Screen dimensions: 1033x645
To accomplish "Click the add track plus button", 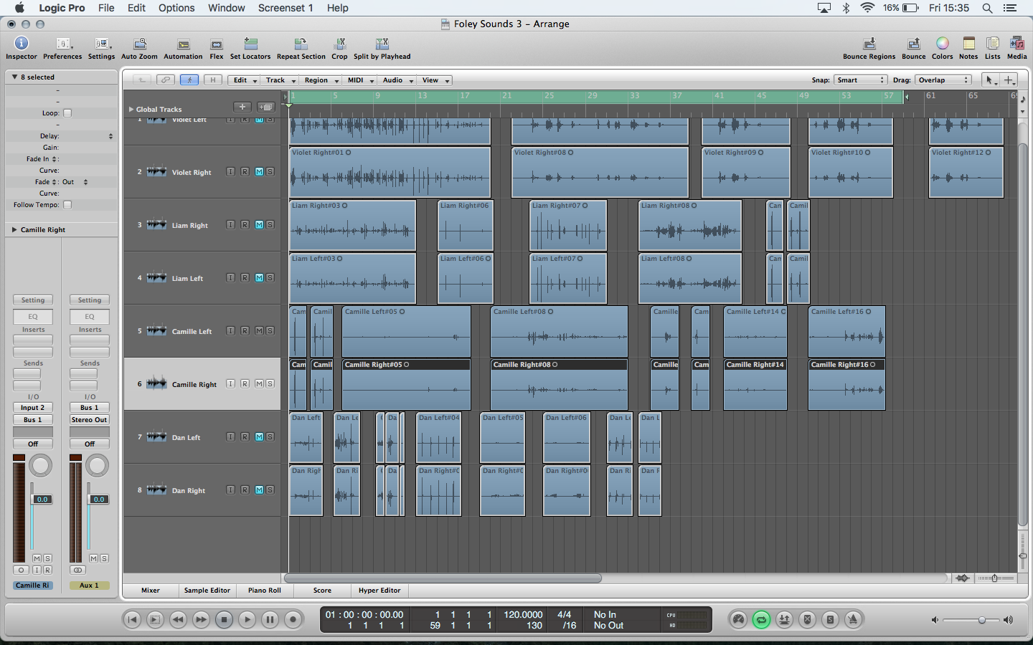I will tap(242, 107).
